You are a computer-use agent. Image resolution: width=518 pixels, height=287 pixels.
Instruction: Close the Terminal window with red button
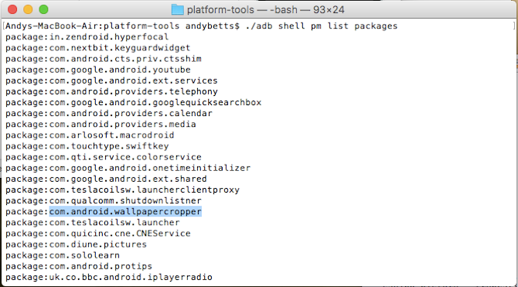12,9
